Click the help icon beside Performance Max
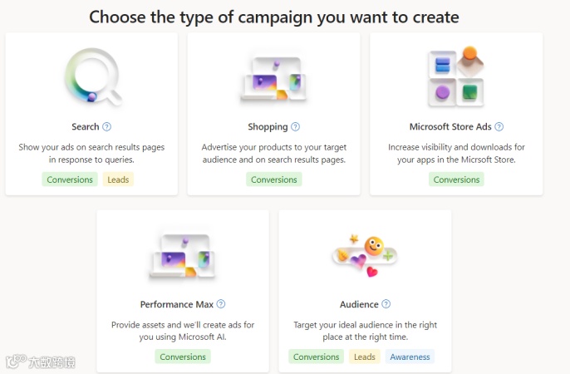 (x=221, y=304)
